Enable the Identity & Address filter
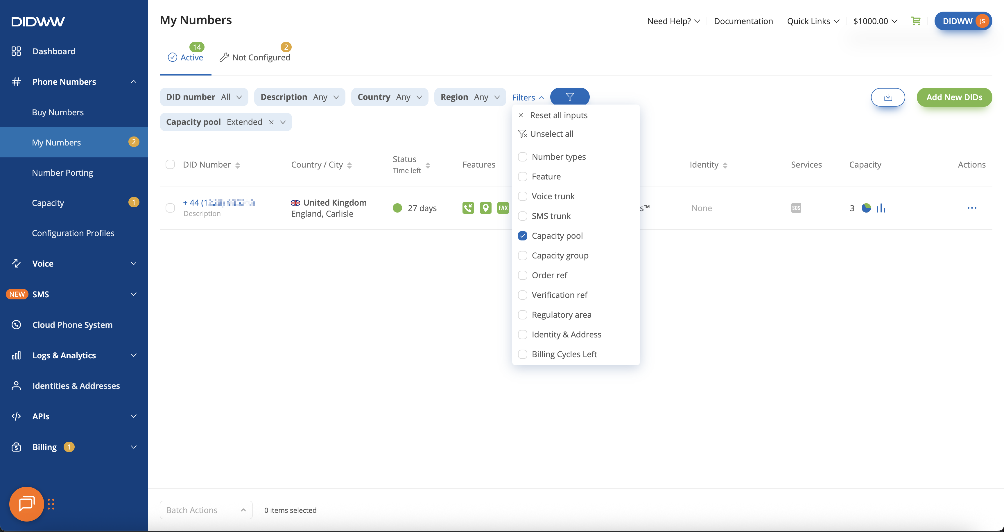 (x=522, y=335)
